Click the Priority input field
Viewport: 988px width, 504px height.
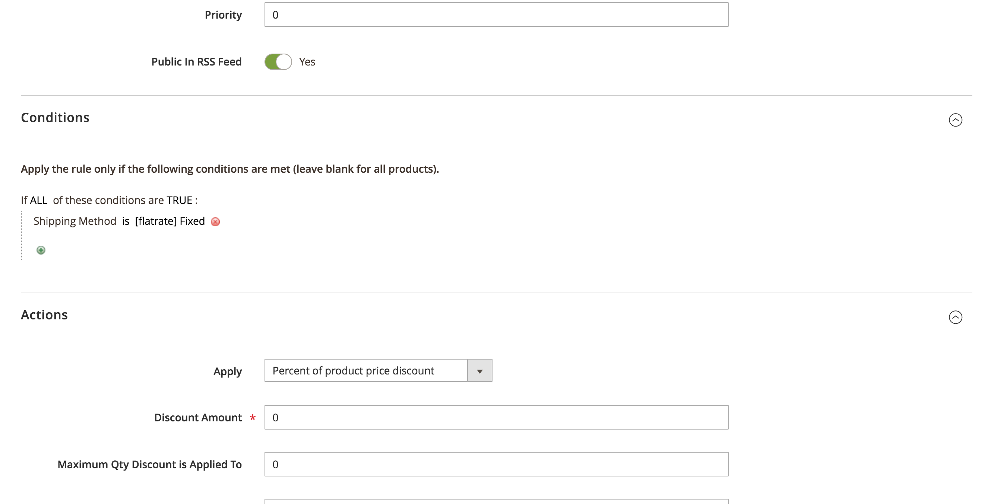[496, 15]
